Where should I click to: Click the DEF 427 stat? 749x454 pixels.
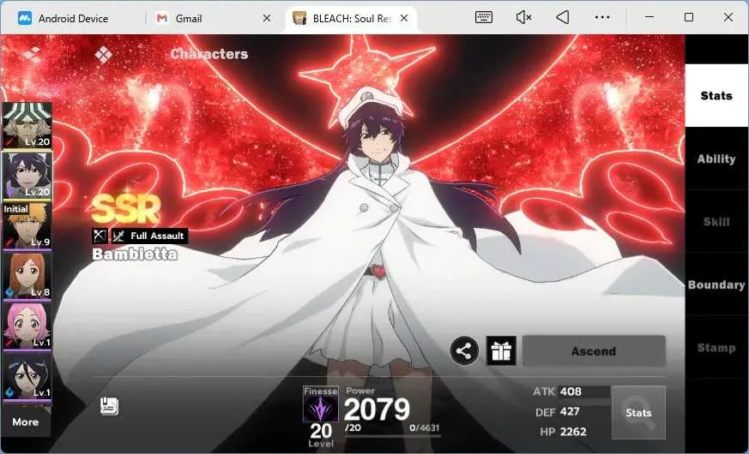click(558, 411)
